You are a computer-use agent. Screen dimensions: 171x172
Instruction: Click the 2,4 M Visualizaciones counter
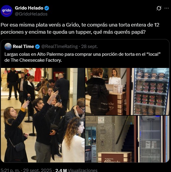[x=76, y=170]
